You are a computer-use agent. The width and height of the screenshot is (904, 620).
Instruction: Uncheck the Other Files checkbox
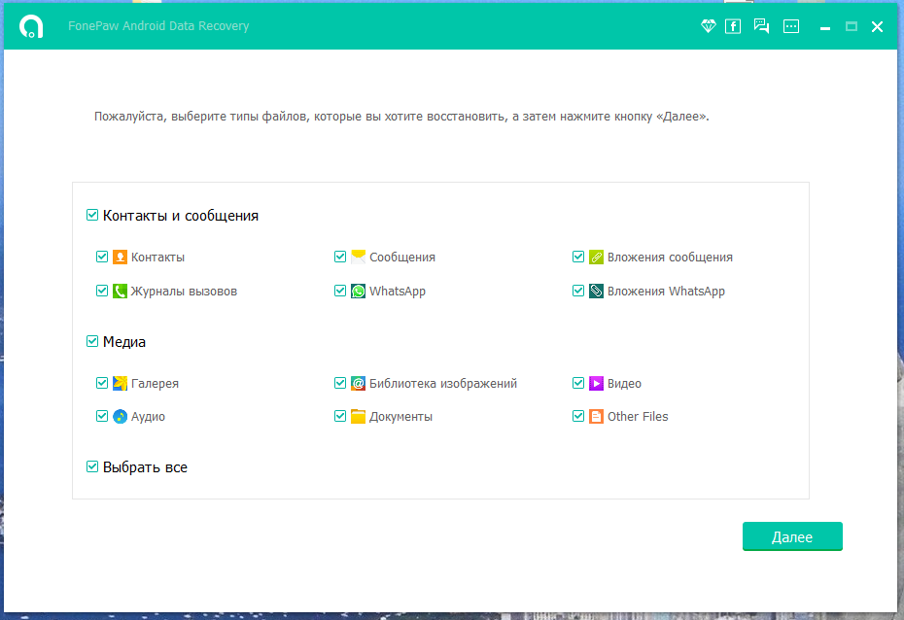point(578,416)
